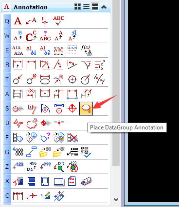Click the scroll down arrow of task panel
Image resolution: width=179 pixels, height=207 pixels.
(x=116, y=200)
